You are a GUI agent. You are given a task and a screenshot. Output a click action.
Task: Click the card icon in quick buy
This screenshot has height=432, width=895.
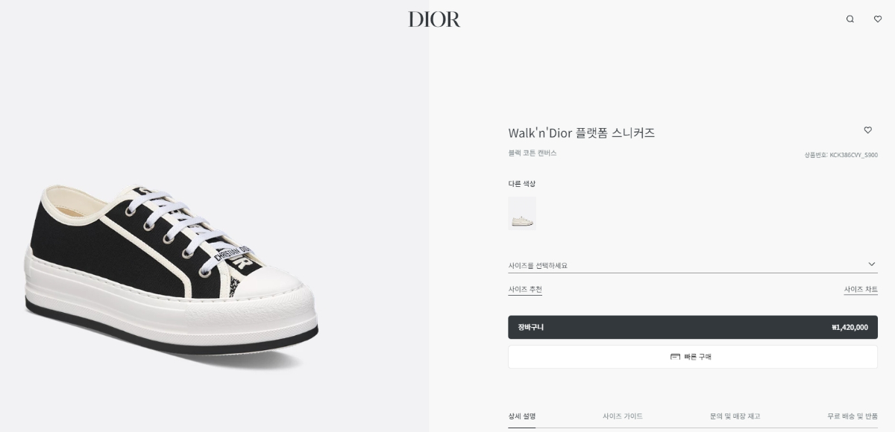pos(675,357)
